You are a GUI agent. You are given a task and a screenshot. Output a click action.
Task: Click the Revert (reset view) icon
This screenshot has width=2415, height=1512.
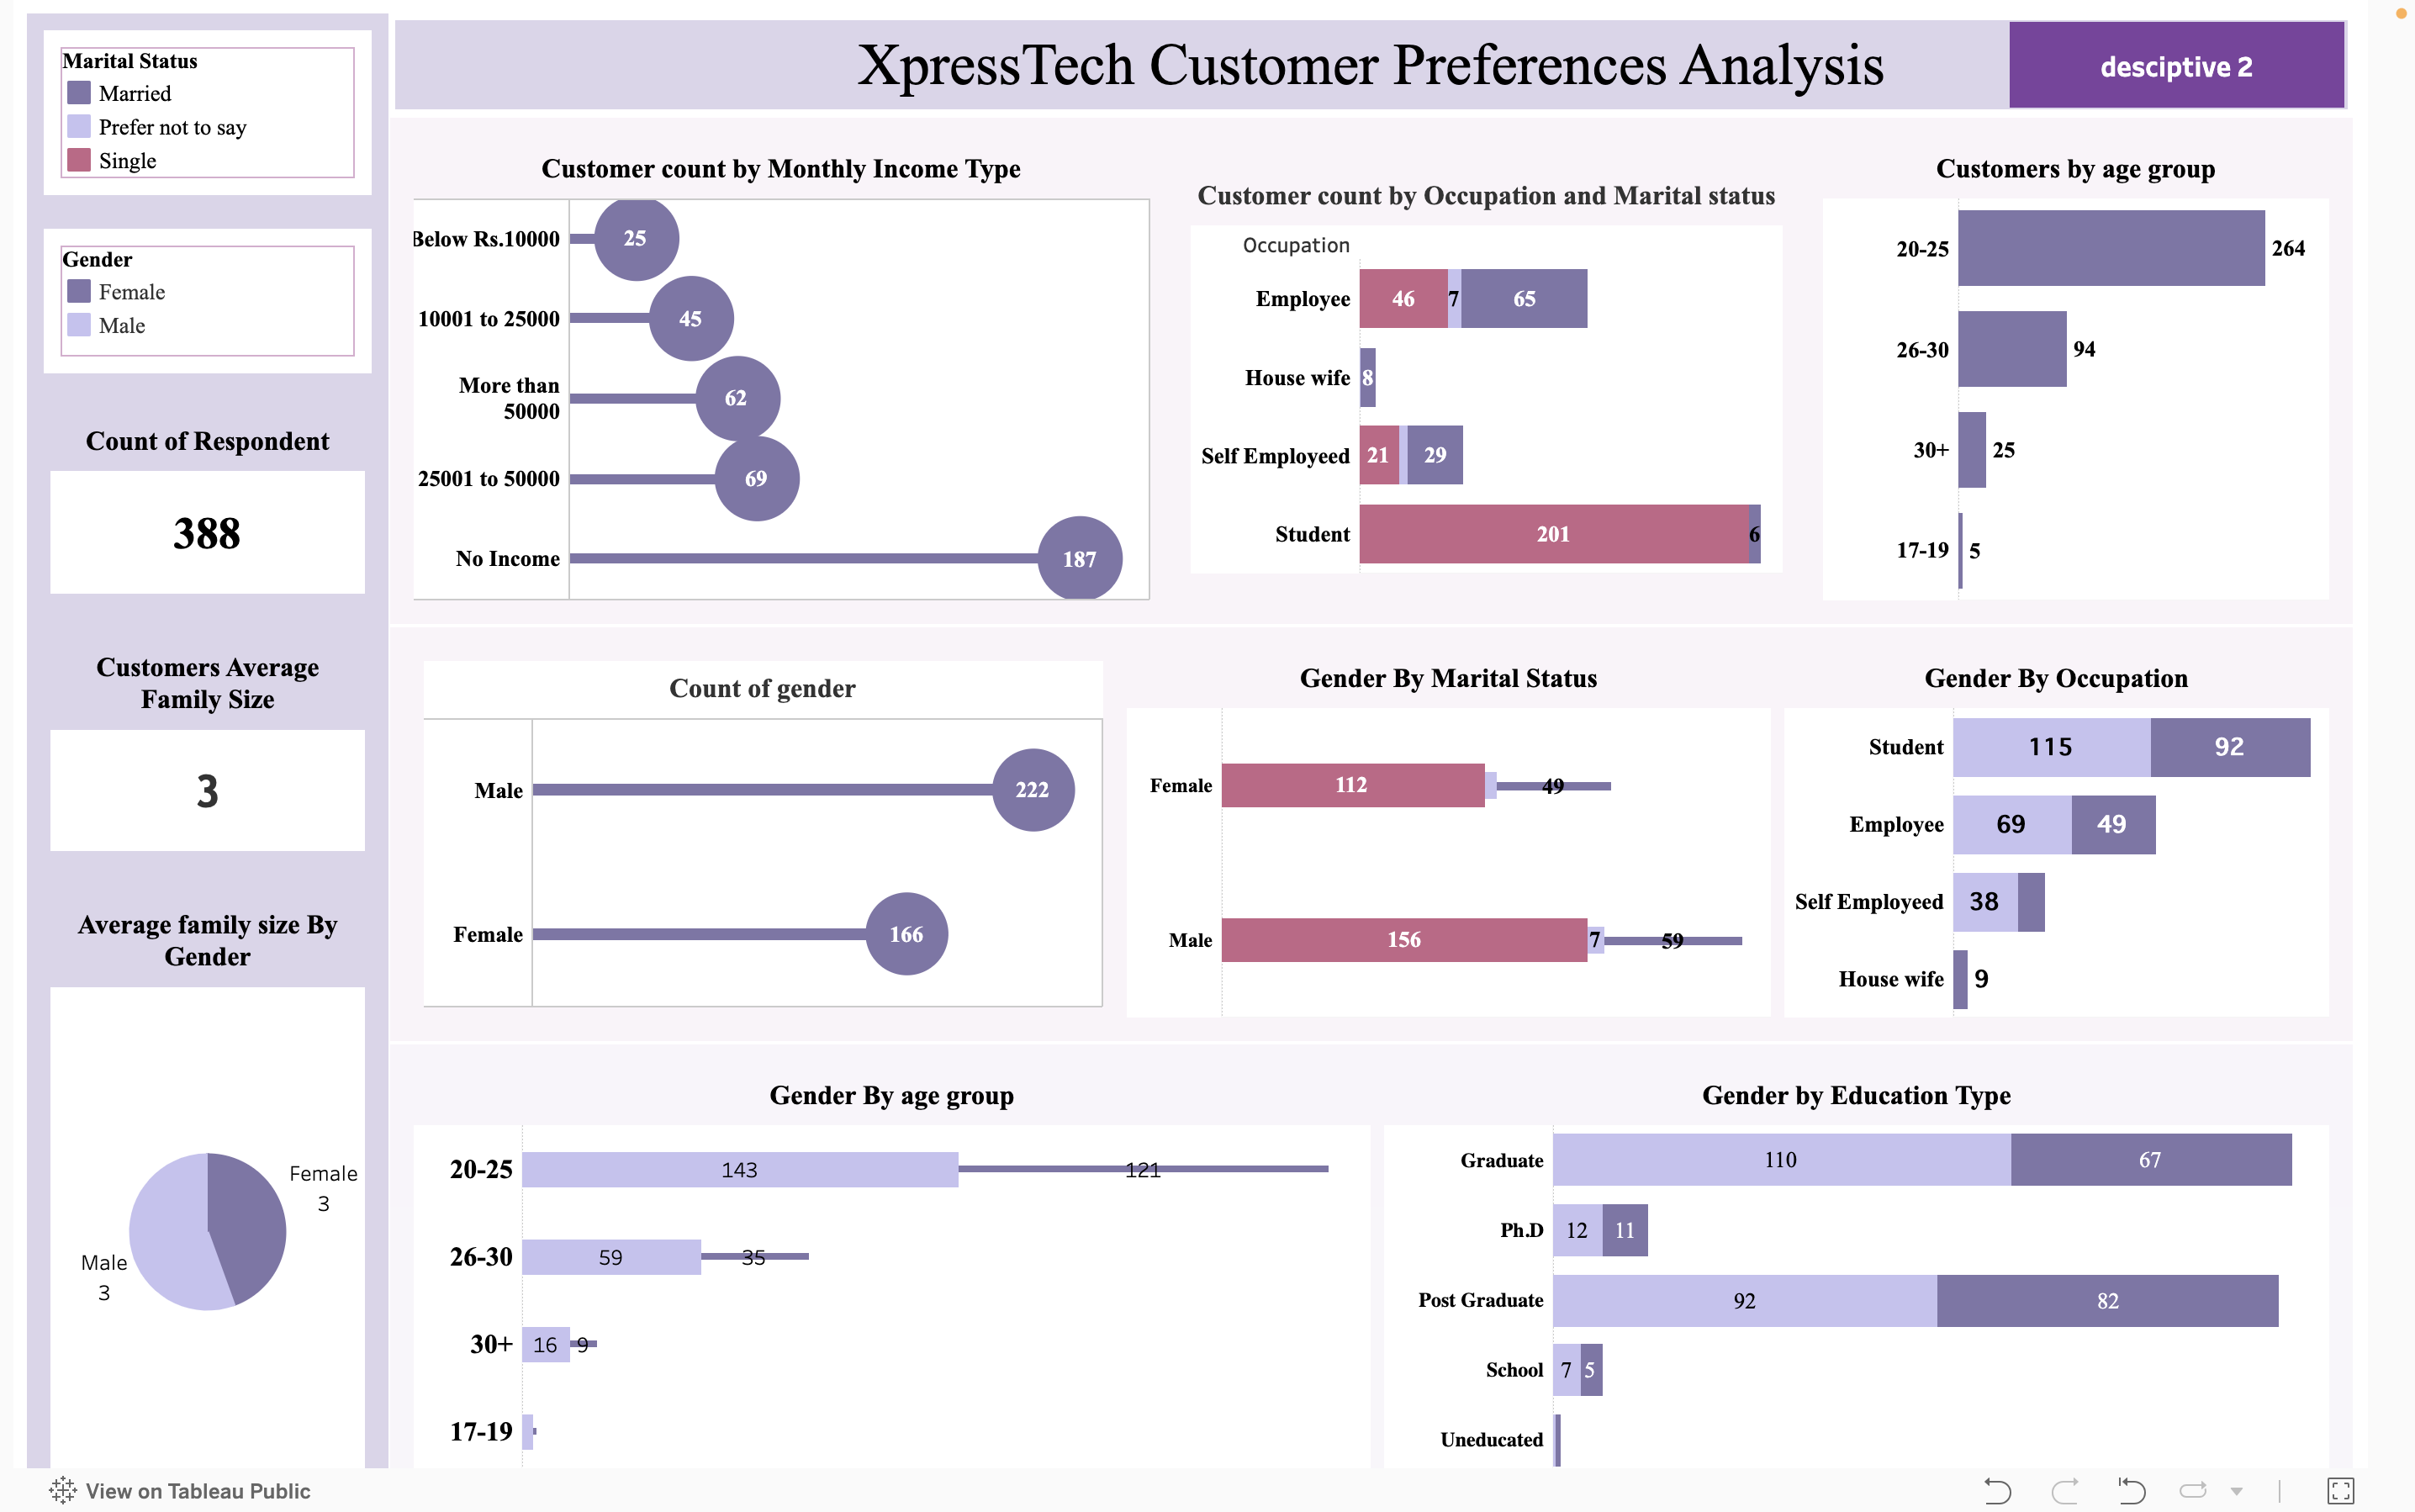[2131, 1490]
